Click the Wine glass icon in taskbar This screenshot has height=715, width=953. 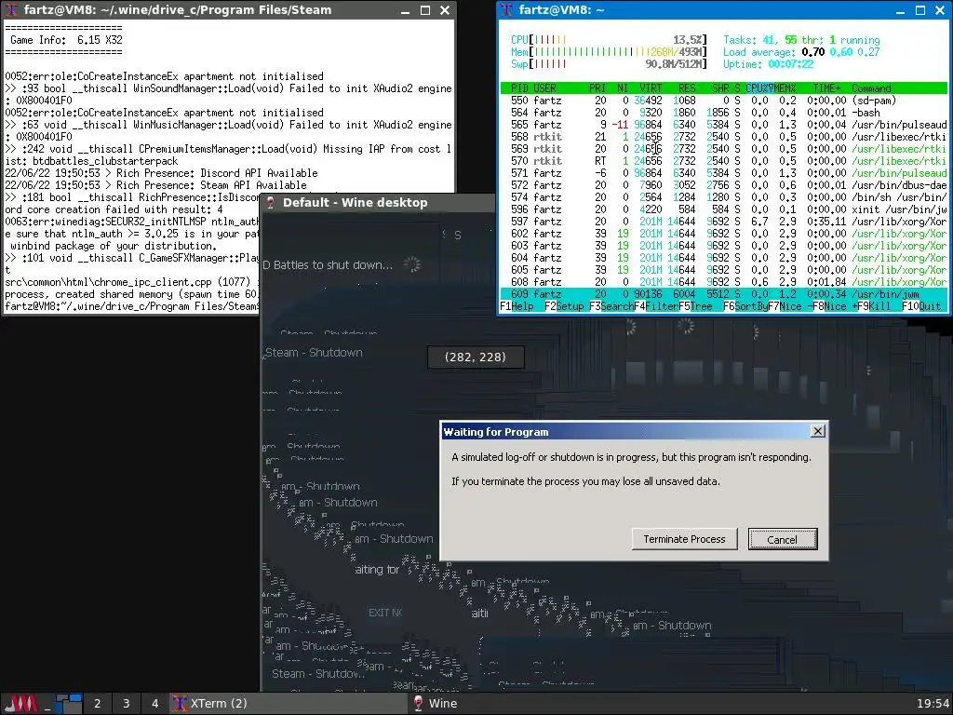(418, 704)
